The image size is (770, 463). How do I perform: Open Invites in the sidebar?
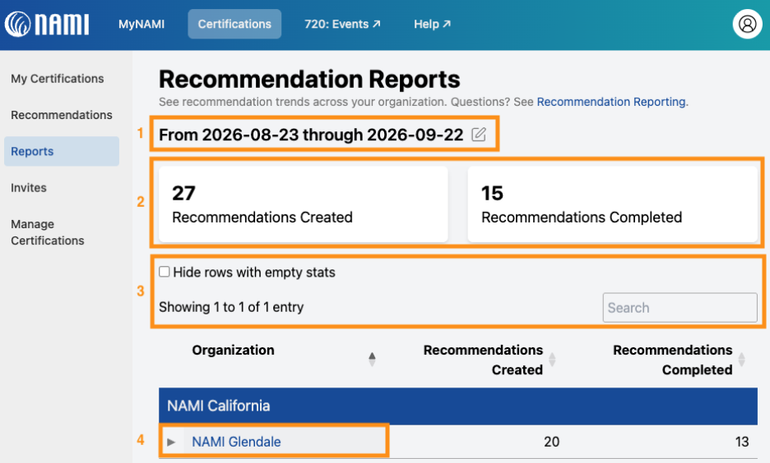coord(29,188)
